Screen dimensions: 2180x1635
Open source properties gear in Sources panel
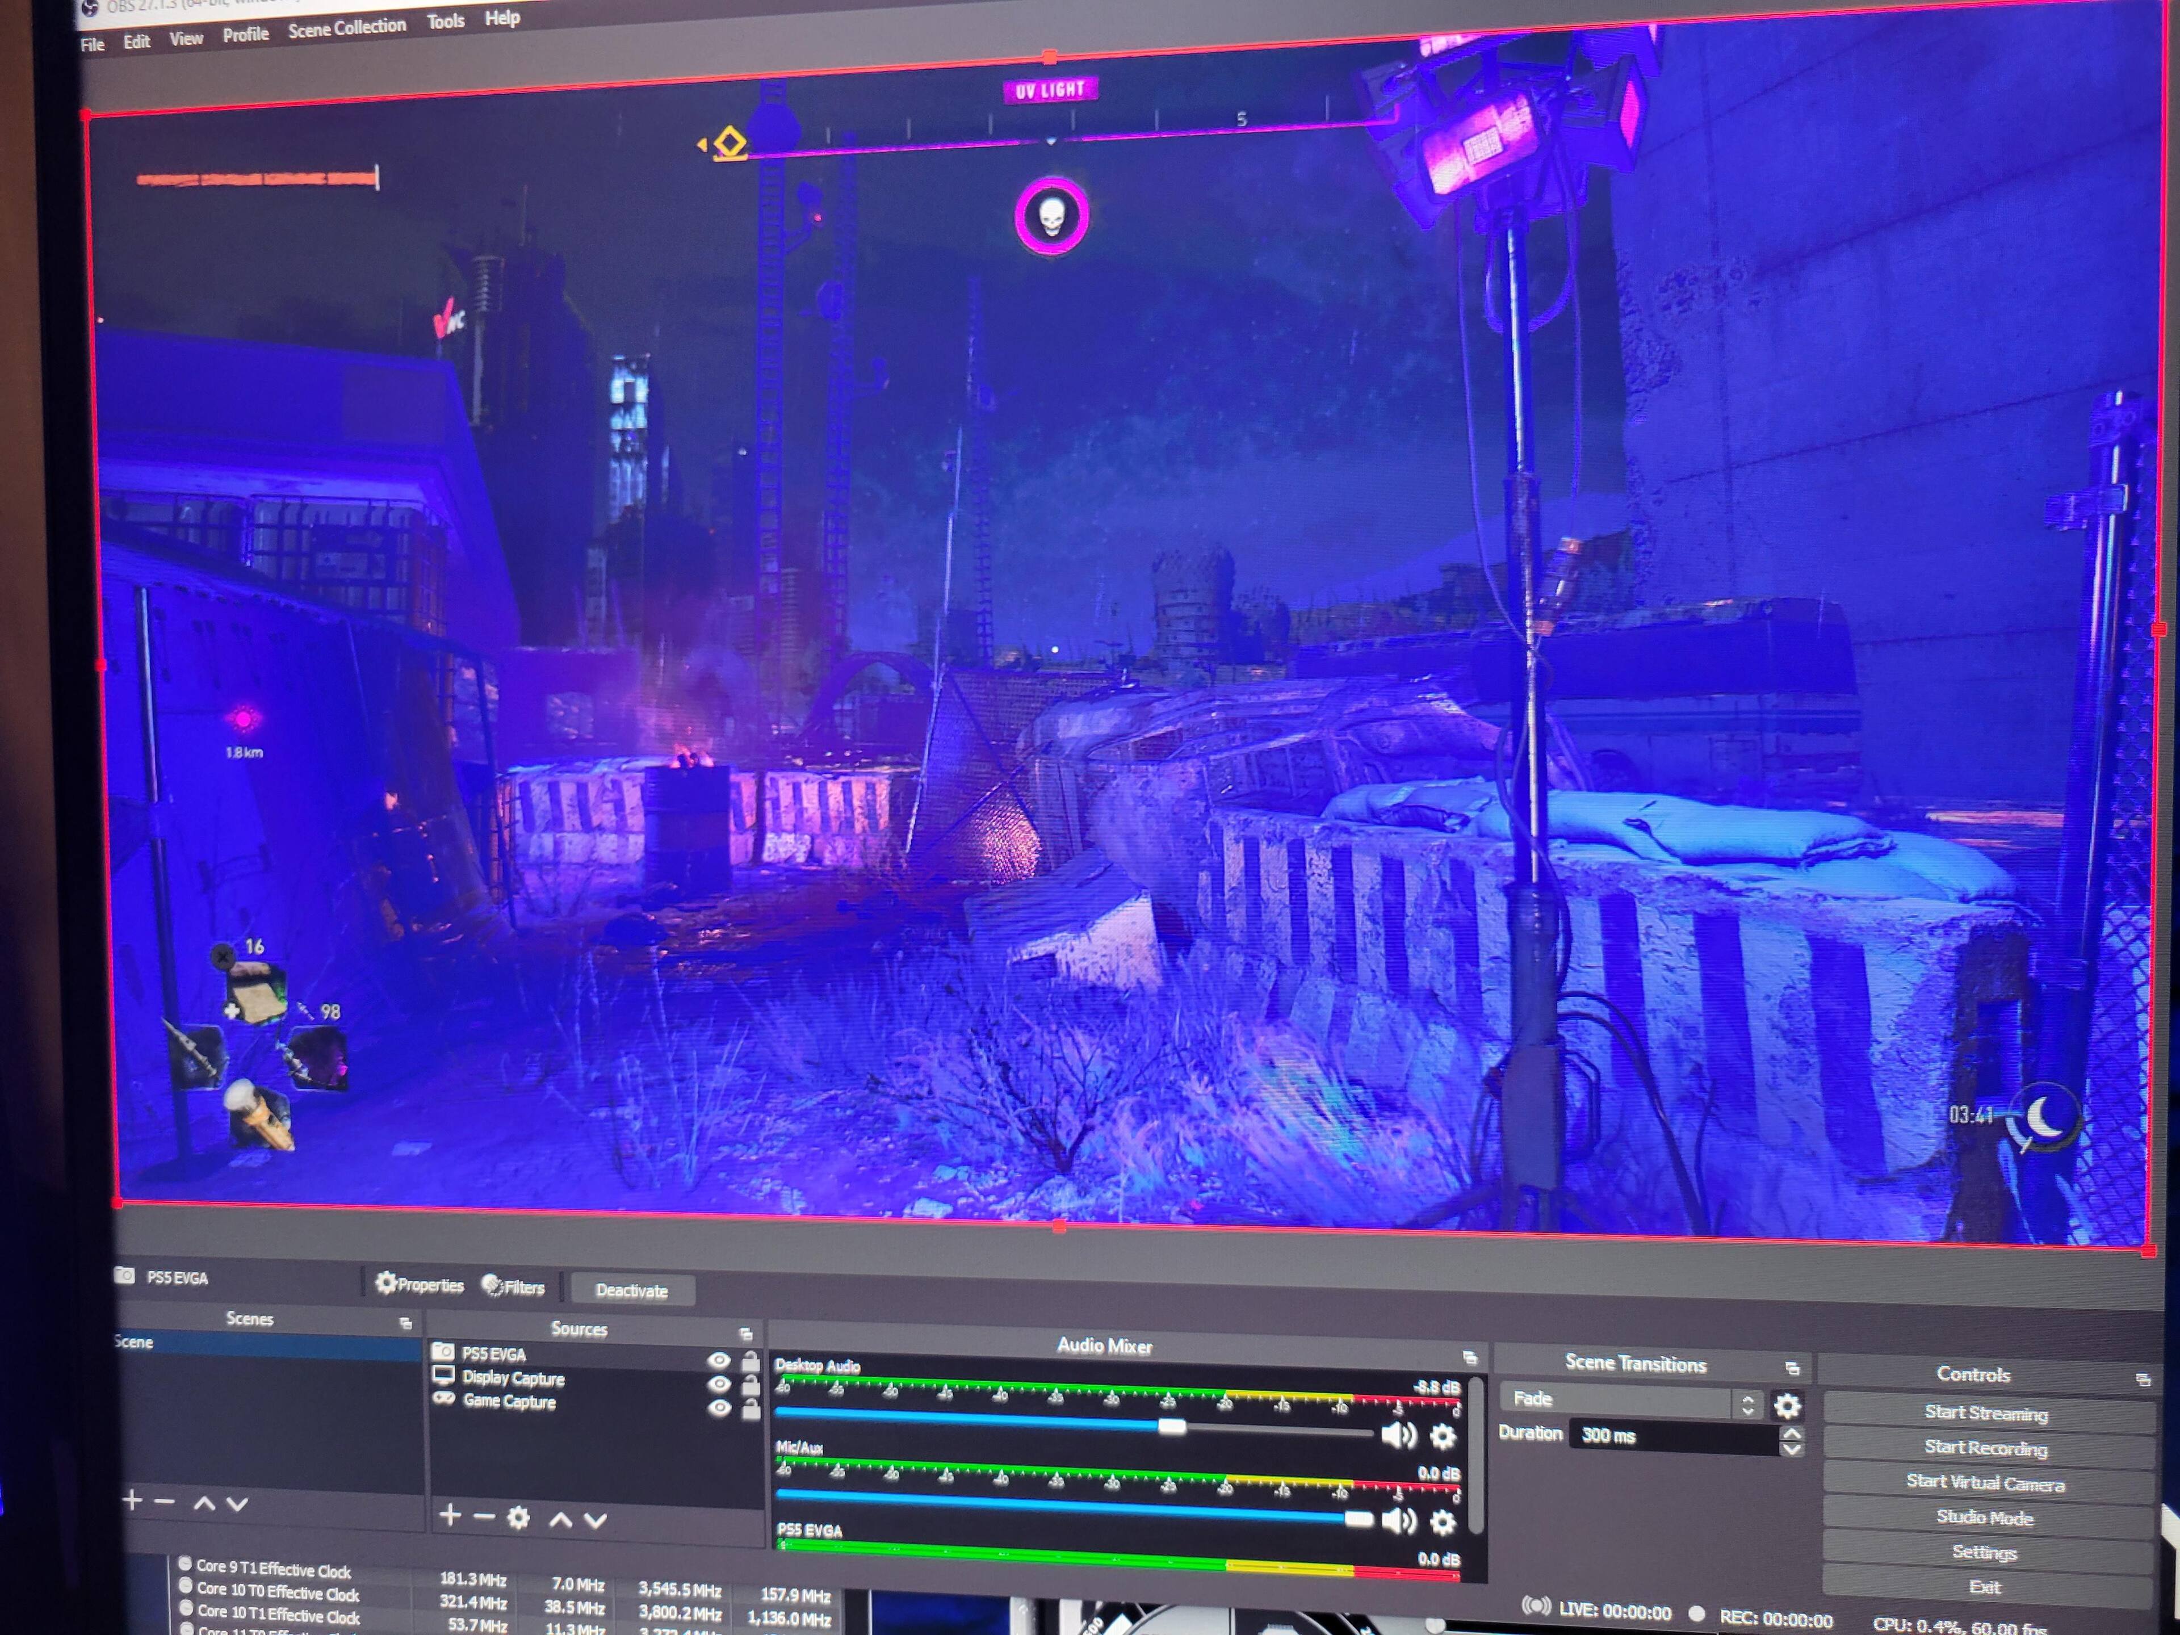pyautogui.click(x=518, y=1517)
